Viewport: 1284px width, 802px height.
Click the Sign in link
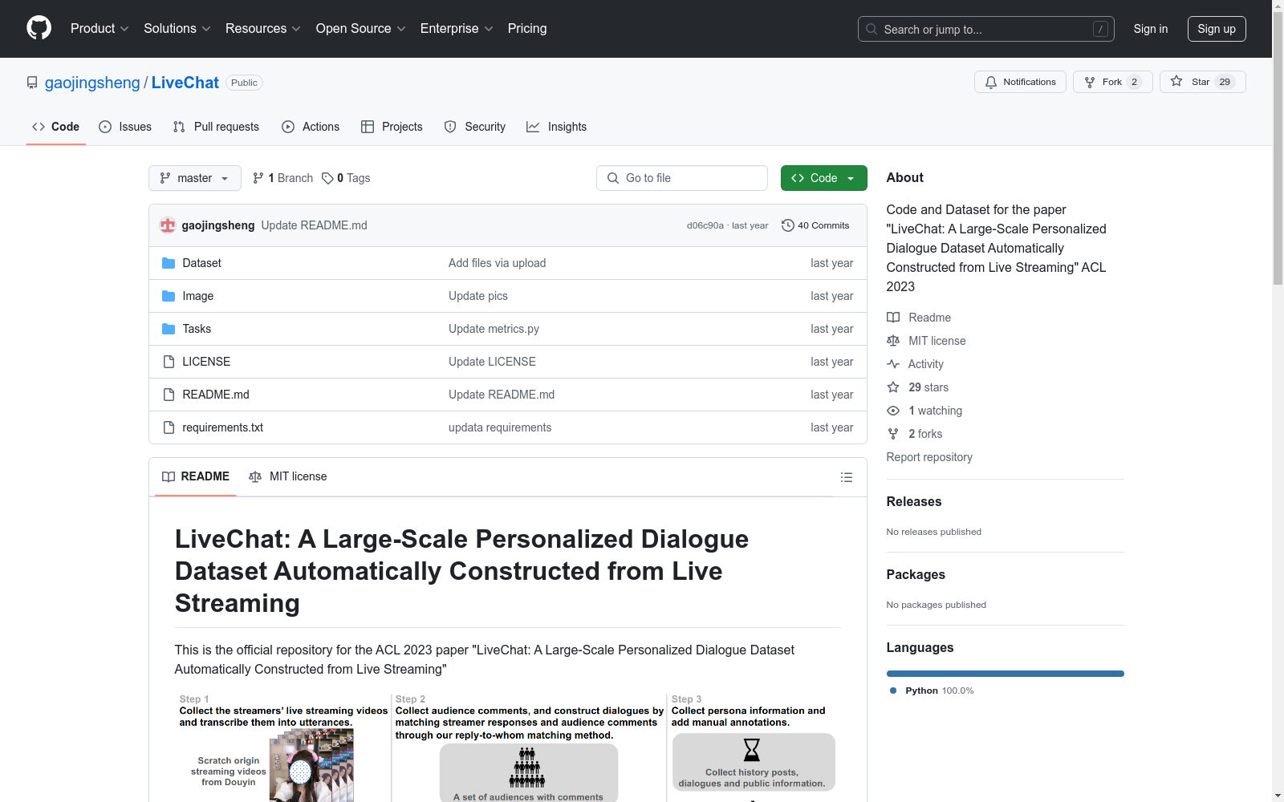(1151, 29)
